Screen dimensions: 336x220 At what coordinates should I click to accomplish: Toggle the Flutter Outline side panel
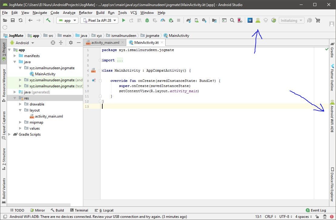point(332,77)
